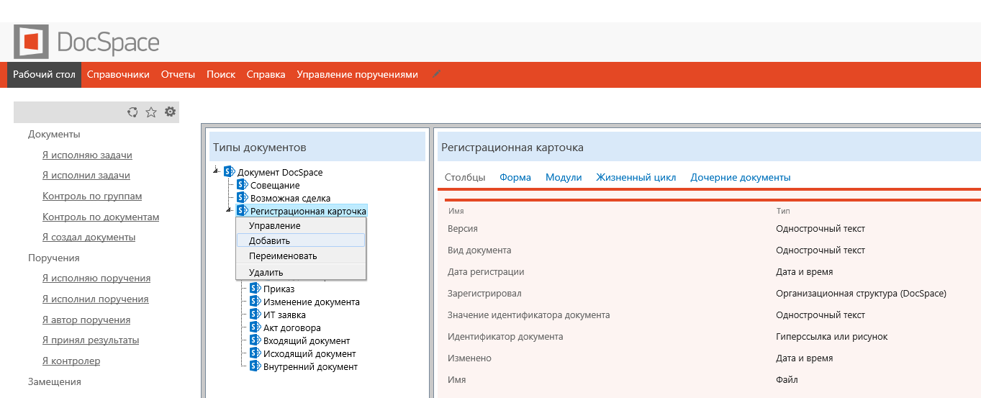Viewport: 981px width, 398px height.
Task: Click the icon beside Регистрационная карточка
Action: coord(243,211)
